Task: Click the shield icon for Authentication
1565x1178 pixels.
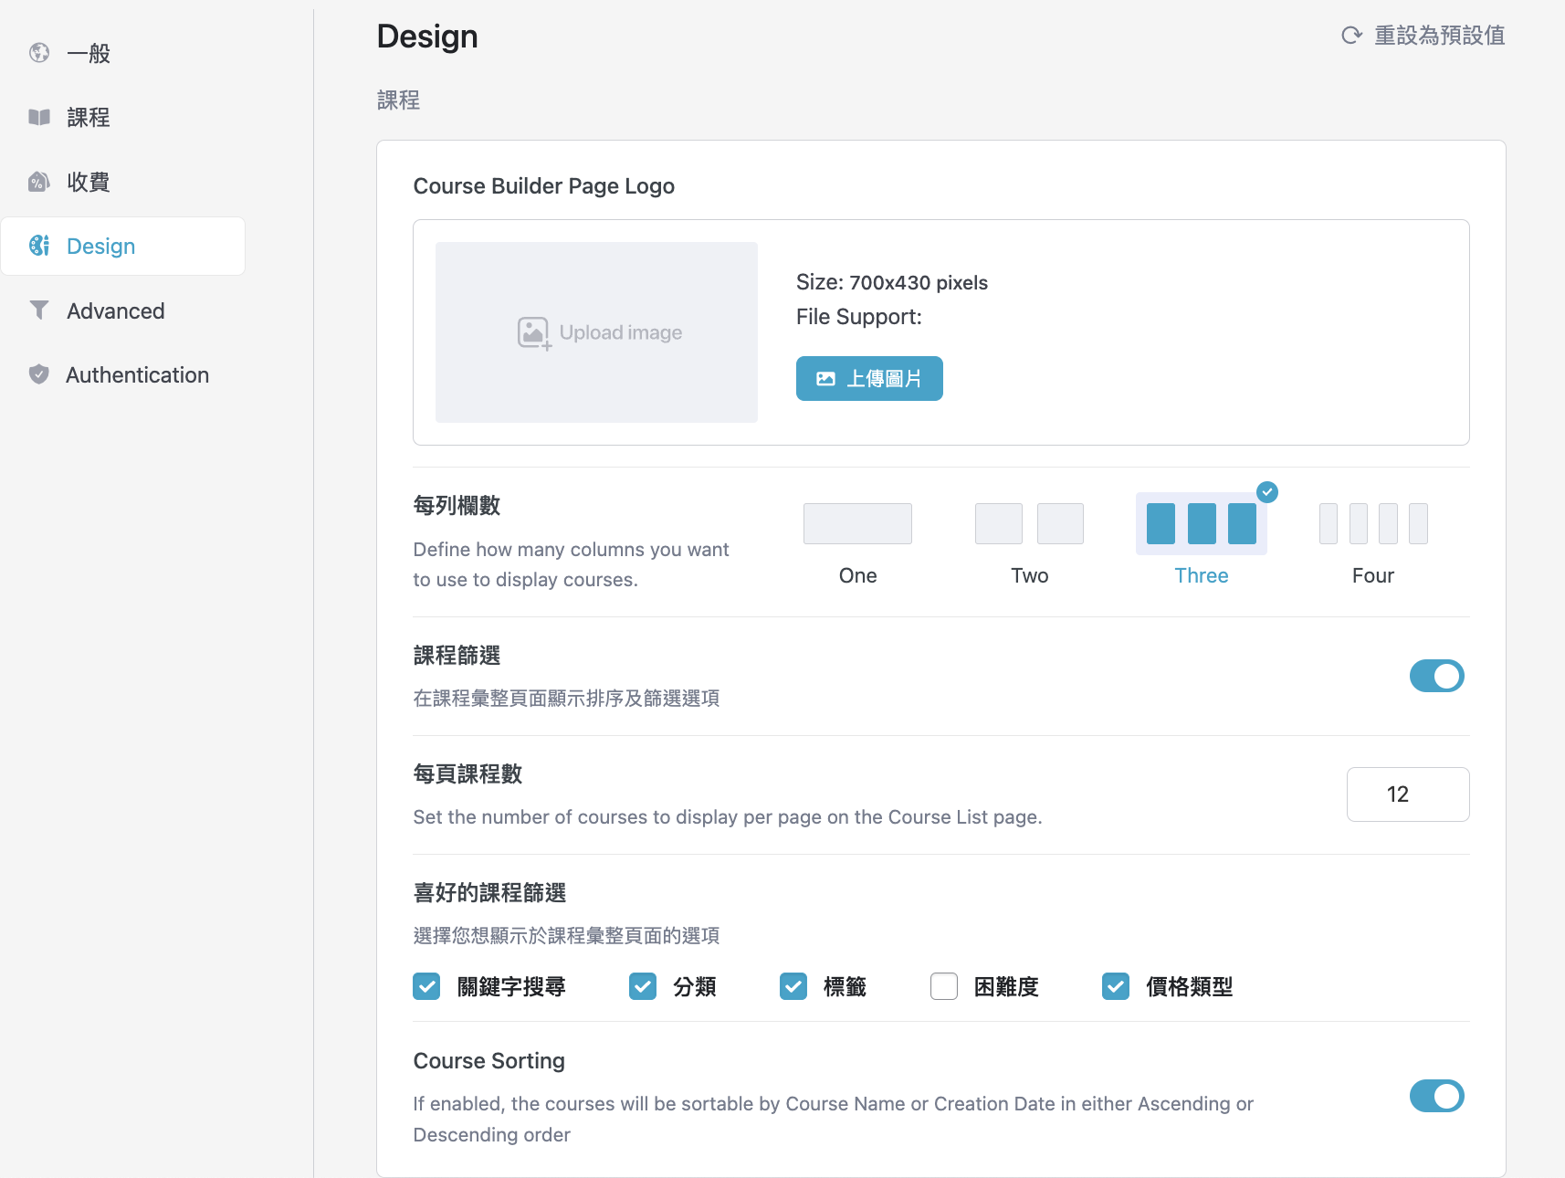Action: [x=39, y=374]
